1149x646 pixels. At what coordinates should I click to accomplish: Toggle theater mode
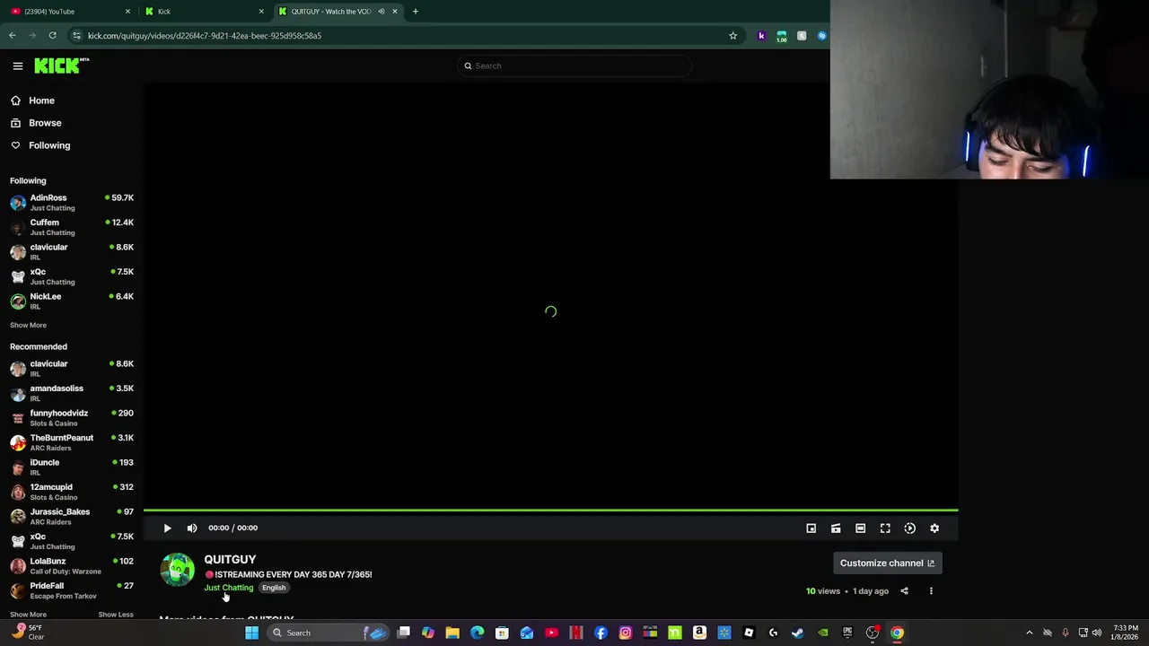(x=860, y=528)
